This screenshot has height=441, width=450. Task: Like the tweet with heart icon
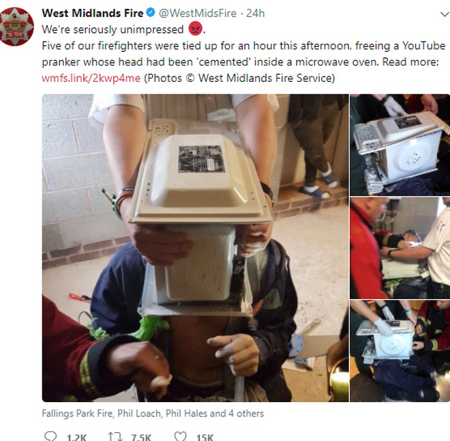click(x=181, y=436)
